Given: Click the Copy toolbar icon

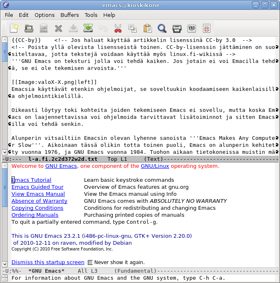Looking at the screenshot, I should 133,28.
